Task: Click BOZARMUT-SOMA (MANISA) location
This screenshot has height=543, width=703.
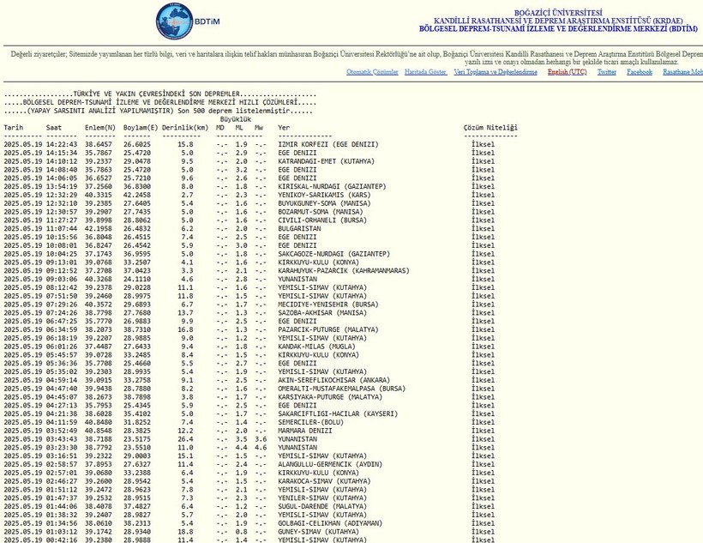Action: pos(320,212)
